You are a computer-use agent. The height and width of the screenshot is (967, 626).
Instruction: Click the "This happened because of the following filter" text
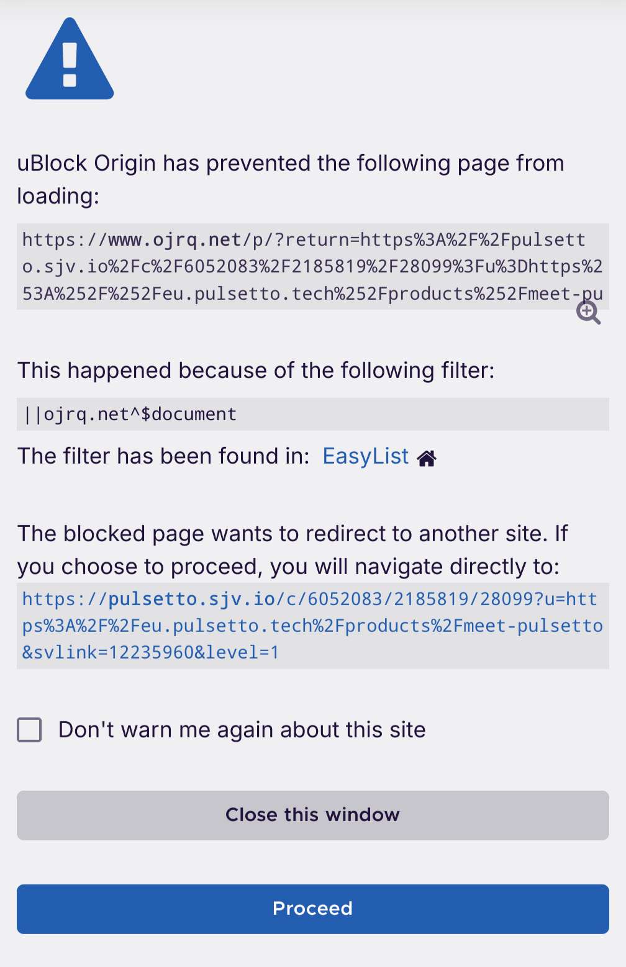click(255, 371)
